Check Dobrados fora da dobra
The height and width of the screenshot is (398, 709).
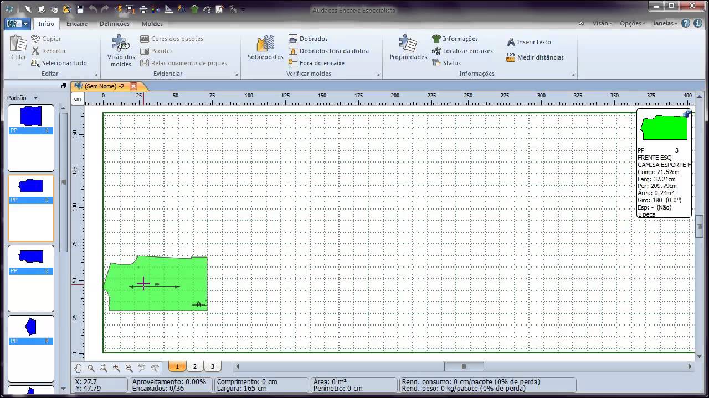click(x=329, y=51)
